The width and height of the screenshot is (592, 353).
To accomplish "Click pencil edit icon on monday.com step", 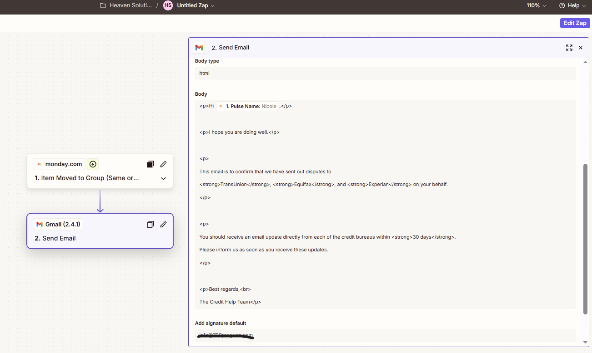I will [x=164, y=164].
